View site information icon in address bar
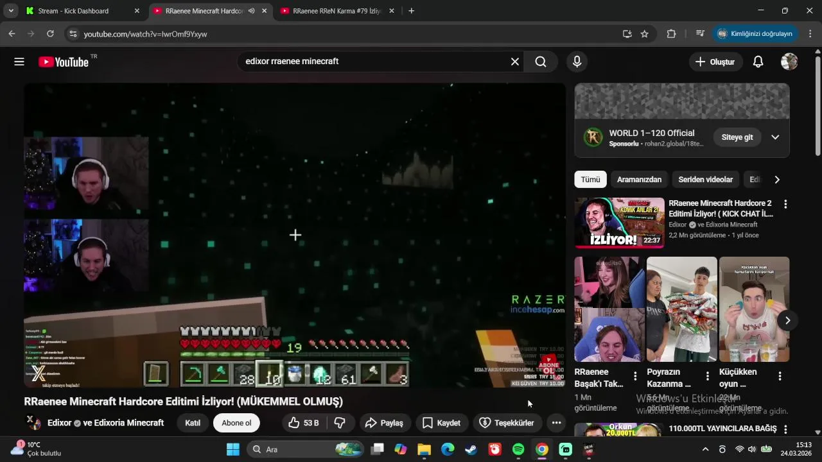 pyautogui.click(x=73, y=34)
